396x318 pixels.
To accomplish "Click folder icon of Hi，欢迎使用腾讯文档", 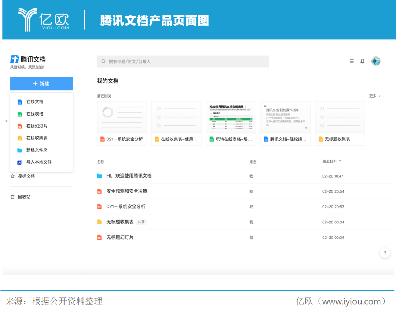I will click(x=99, y=176).
